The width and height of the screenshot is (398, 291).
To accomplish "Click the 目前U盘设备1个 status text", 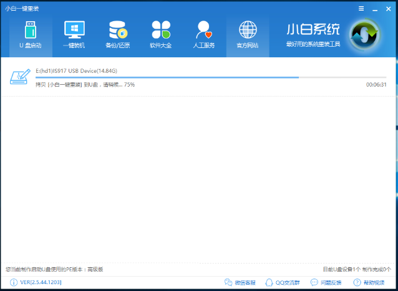I will [x=341, y=269].
